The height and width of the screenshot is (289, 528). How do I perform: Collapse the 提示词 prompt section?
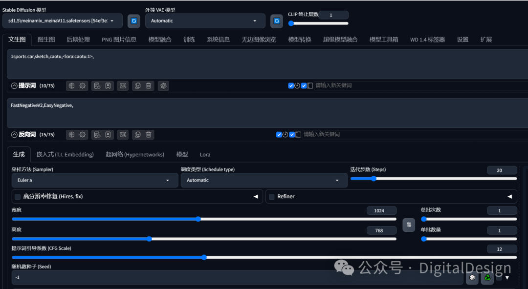(x=14, y=86)
